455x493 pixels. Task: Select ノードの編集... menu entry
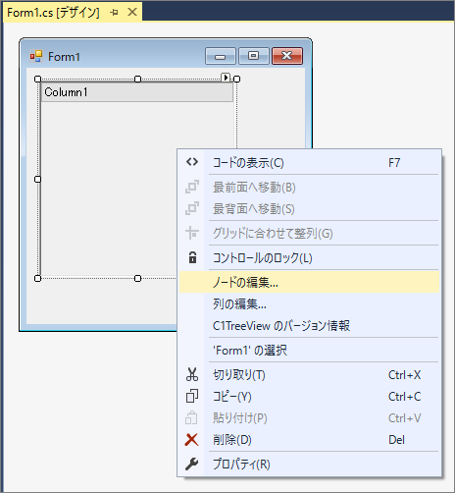(x=309, y=282)
